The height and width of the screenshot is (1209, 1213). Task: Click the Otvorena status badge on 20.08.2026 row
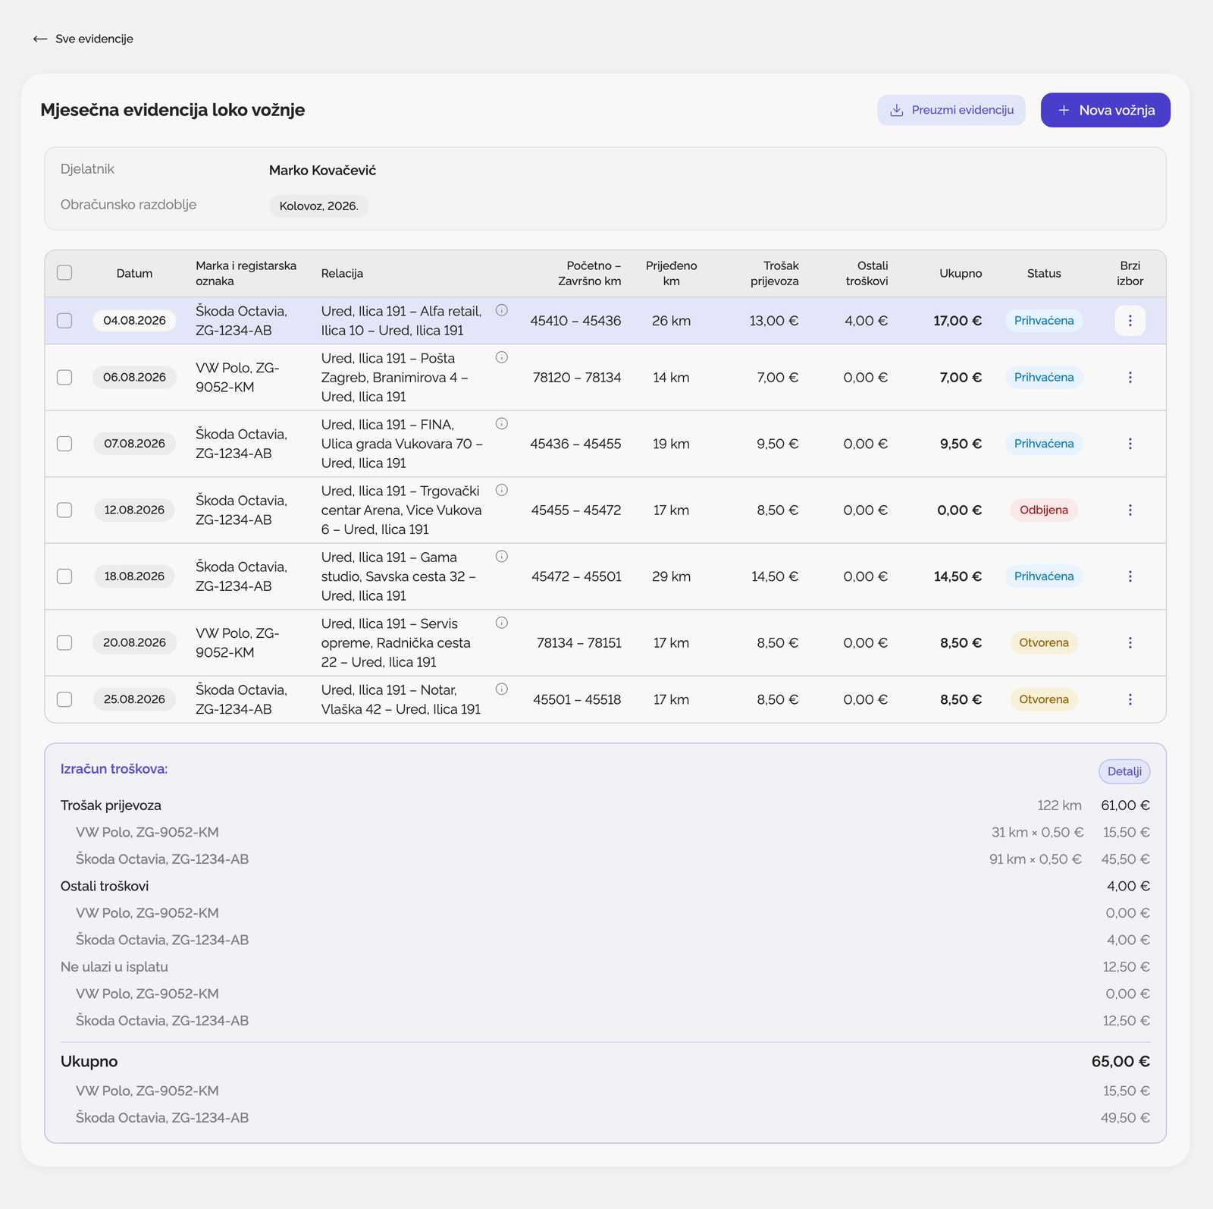(1044, 643)
